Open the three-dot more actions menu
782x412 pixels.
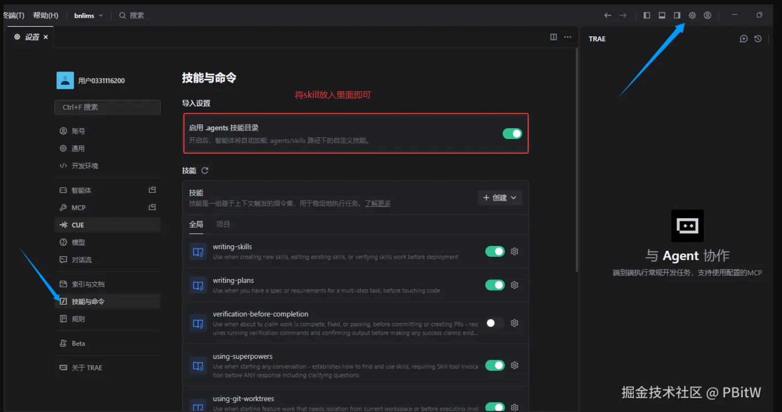pyautogui.click(x=568, y=37)
